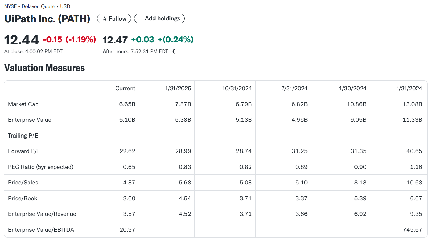Click the star icon in Follow button
This screenshot has height=242, width=432.
[104, 19]
